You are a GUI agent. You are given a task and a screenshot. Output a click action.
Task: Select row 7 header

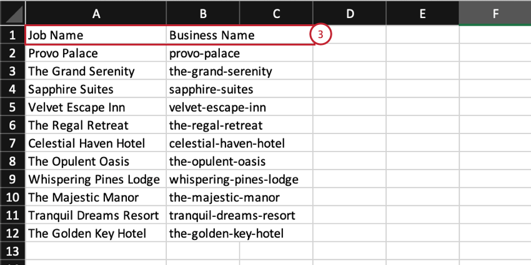point(12,143)
